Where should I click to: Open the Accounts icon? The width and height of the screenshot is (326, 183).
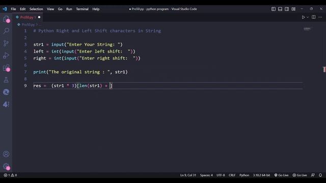[x=6, y=154]
